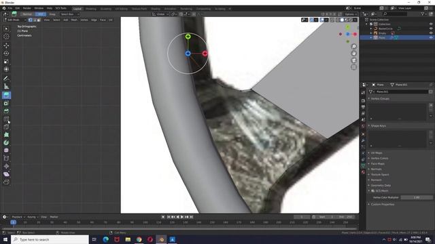Viewport: 435px width, 244px height.
Task: Click the current frame marker on timeline
Action: tap(13, 222)
